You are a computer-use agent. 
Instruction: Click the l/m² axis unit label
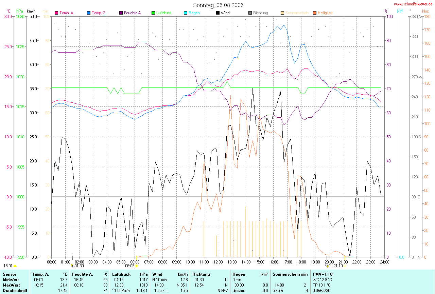click(401, 11)
